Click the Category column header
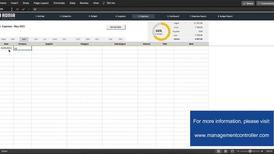The width and height of the screenshot is (274, 154). point(85,44)
